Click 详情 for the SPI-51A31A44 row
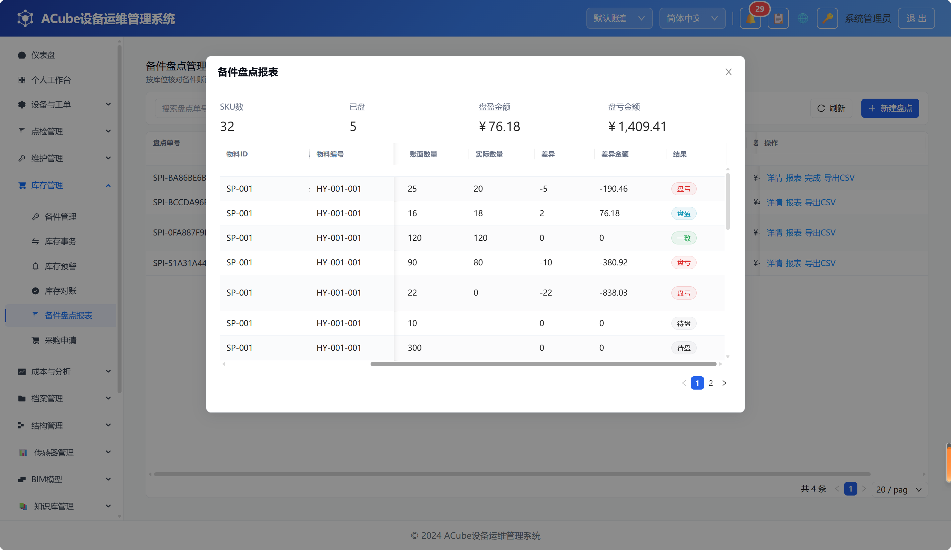 [774, 263]
